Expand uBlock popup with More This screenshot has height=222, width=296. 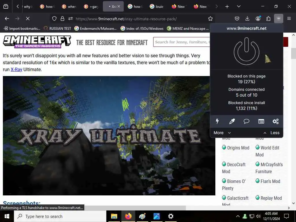(x=222, y=133)
